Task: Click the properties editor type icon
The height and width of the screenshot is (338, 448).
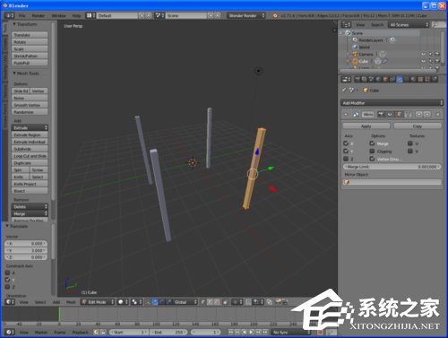Action: tap(346, 79)
